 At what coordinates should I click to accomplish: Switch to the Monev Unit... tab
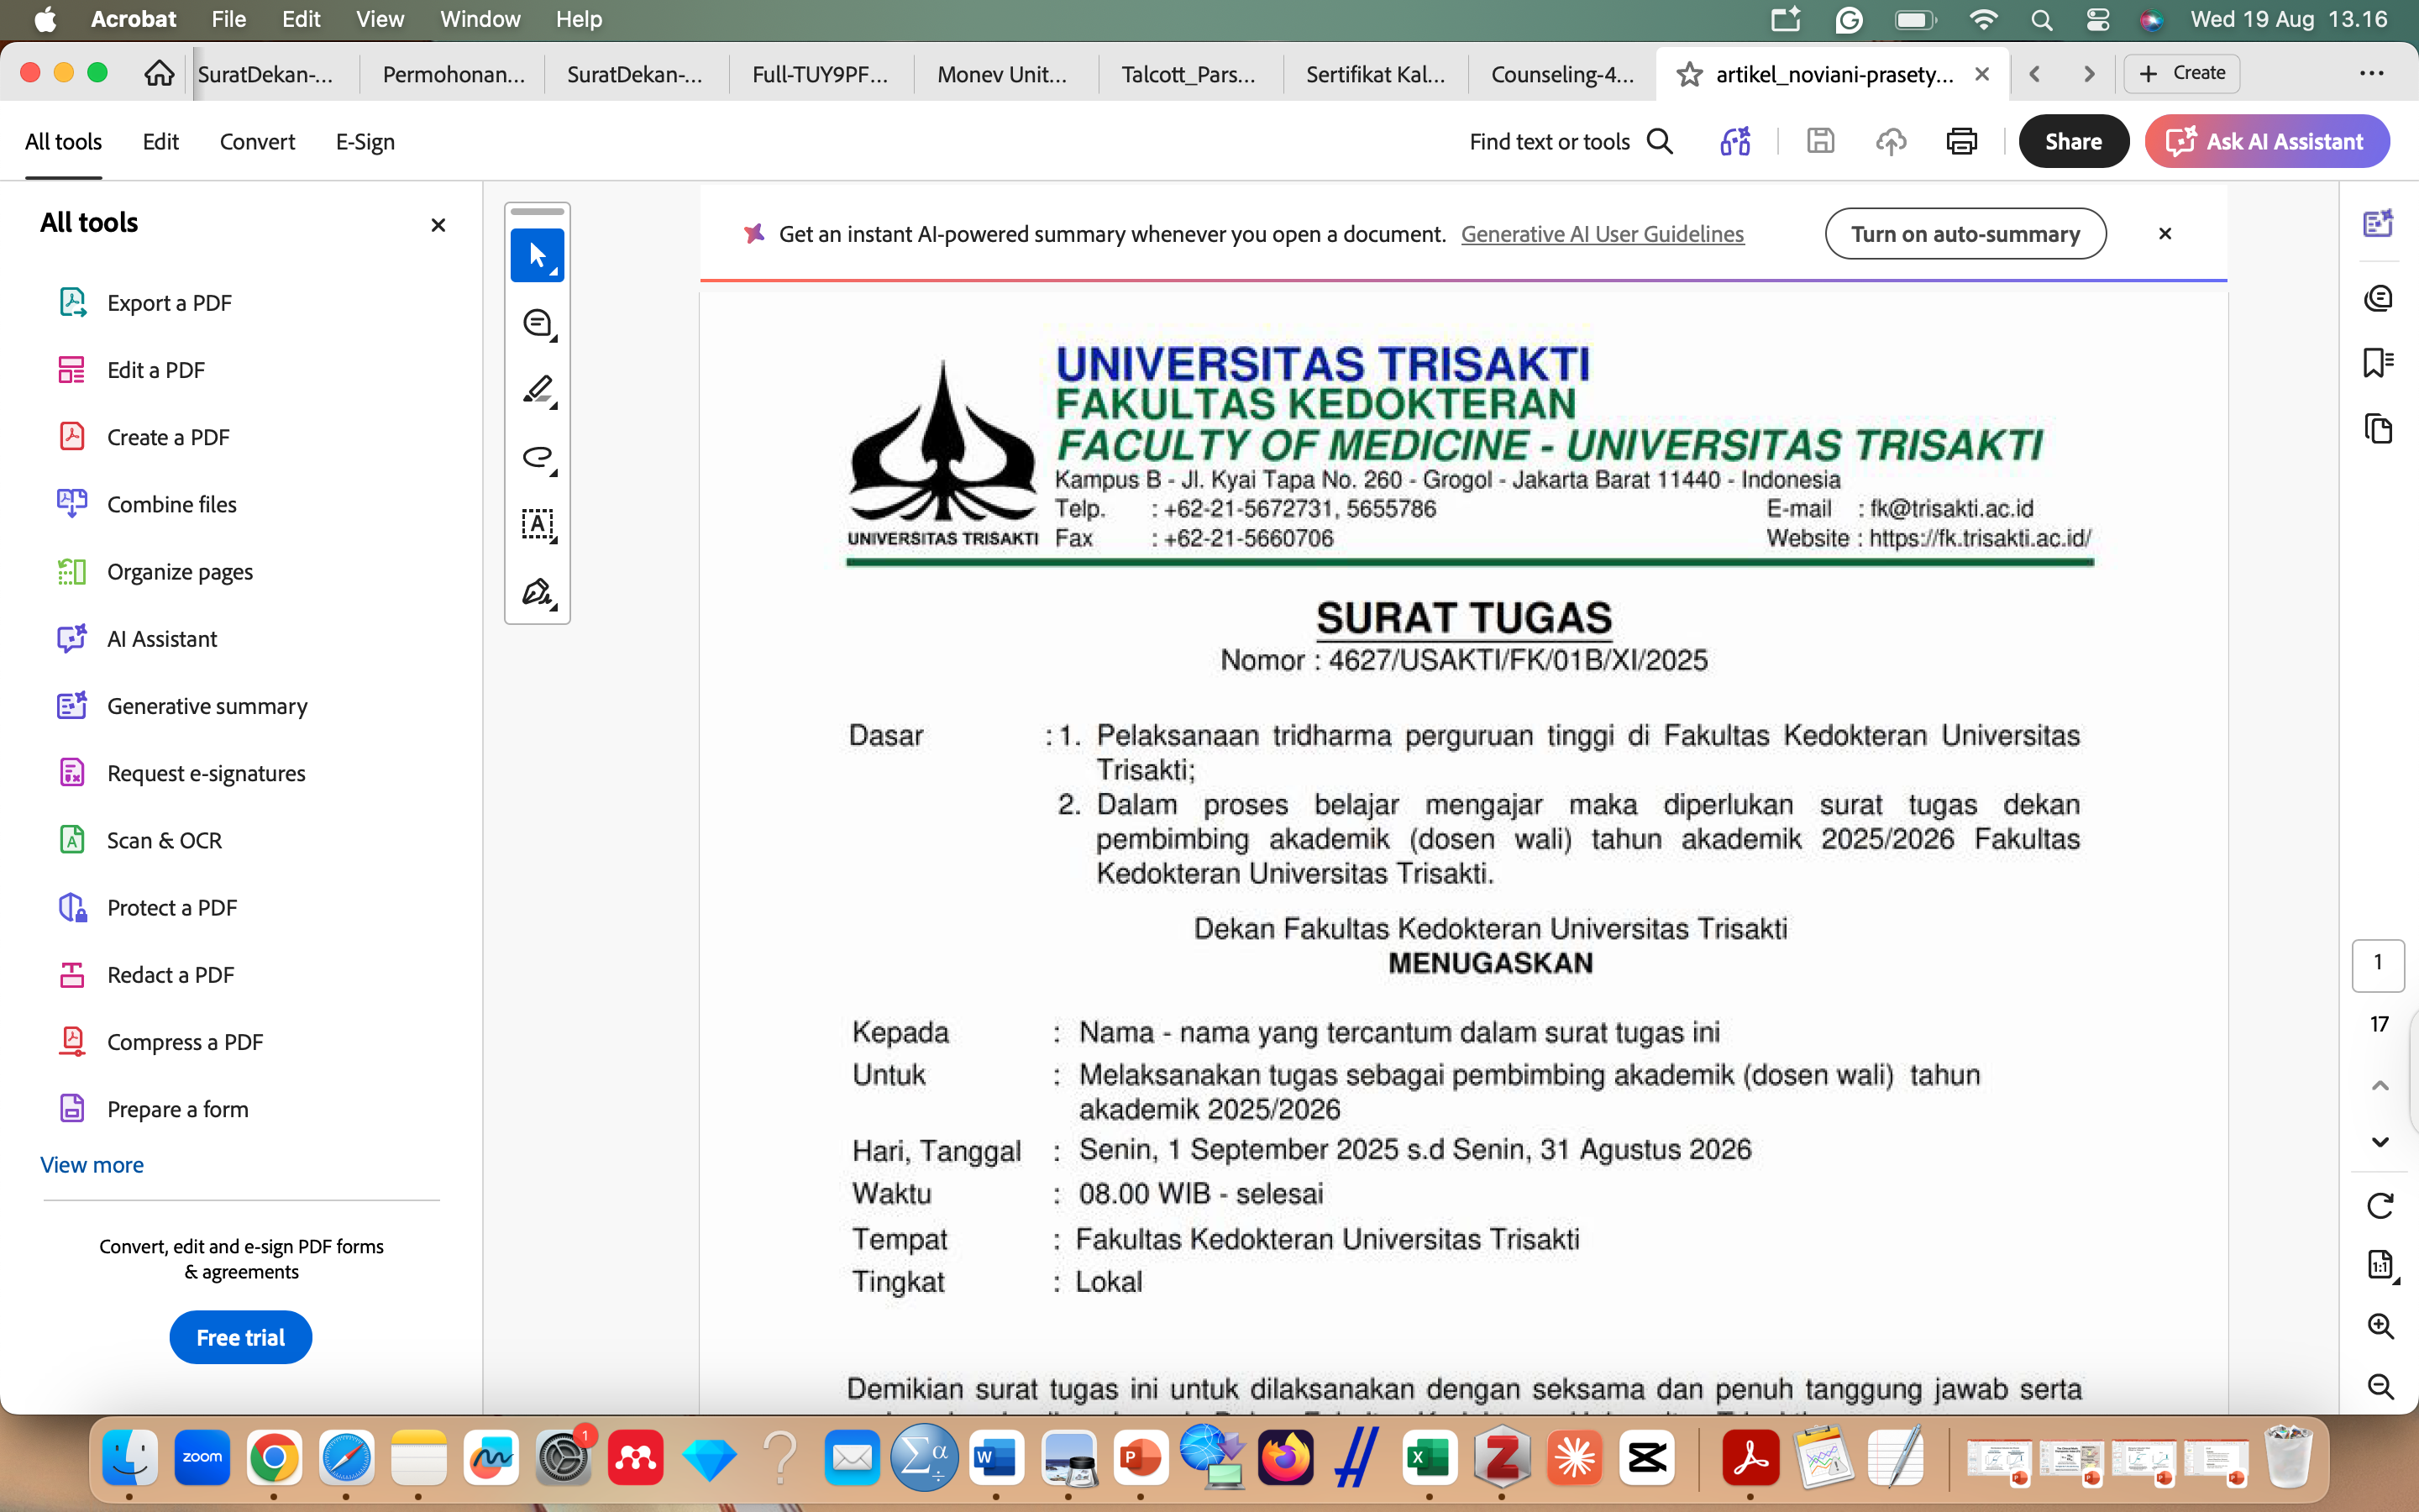point(1003,74)
